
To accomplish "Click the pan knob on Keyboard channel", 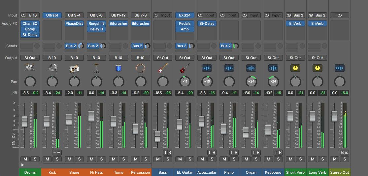I will click(273, 81).
